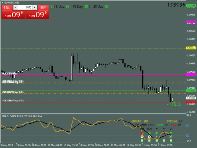Click the Rel. Angle: -2.45° text
This screenshot has height=148, width=197.
[x=145, y=125]
